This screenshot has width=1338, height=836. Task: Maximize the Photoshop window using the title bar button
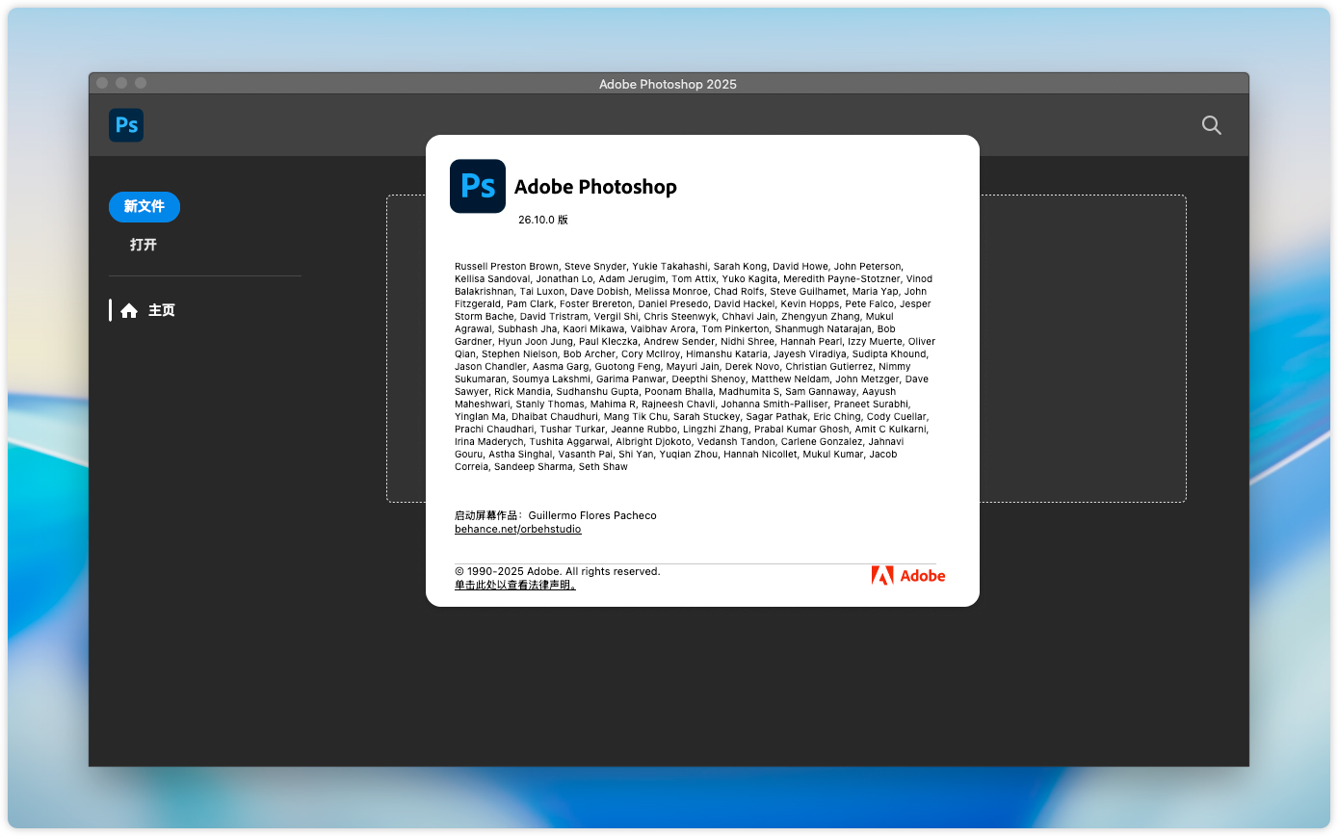click(x=141, y=84)
